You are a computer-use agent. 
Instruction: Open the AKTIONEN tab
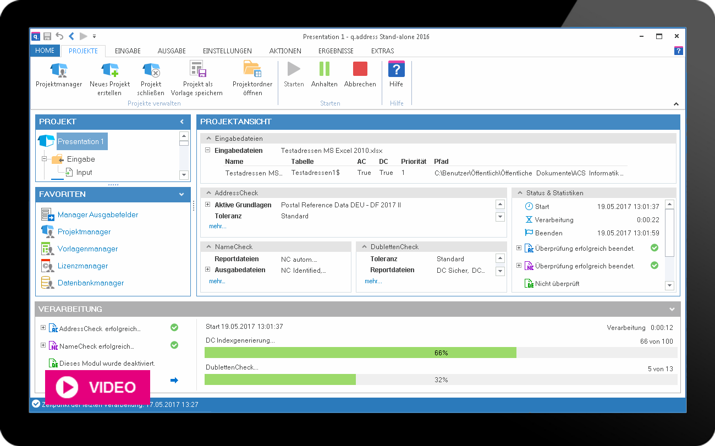(285, 51)
